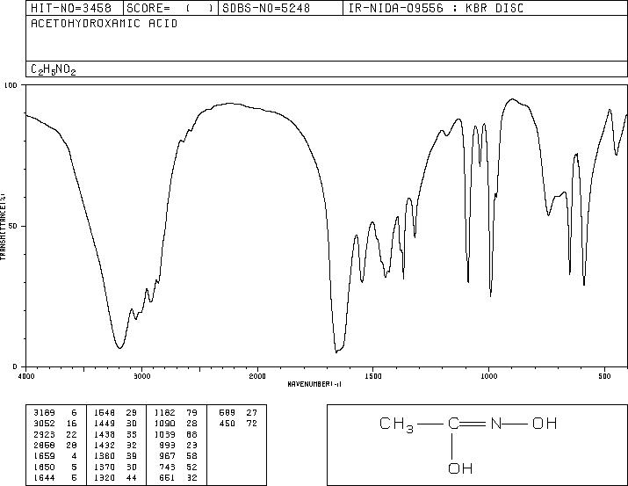Click the IR-NIDA-09556 : KBR DISC label
The height and width of the screenshot is (486, 628).
(x=436, y=8)
